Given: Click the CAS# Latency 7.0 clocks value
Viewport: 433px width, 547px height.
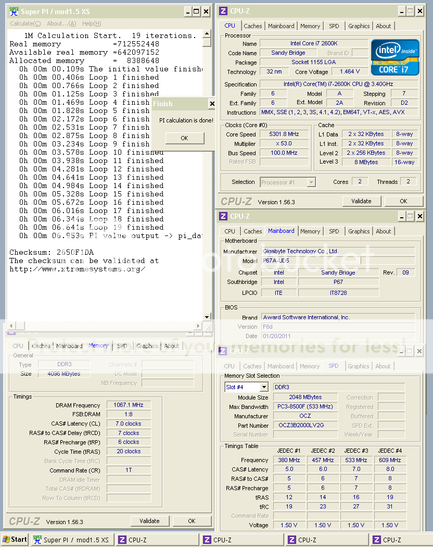Looking at the screenshot, I should coord(129,424).
